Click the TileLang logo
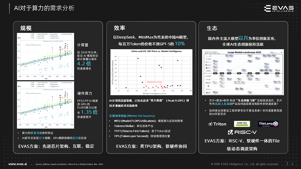 268,124
